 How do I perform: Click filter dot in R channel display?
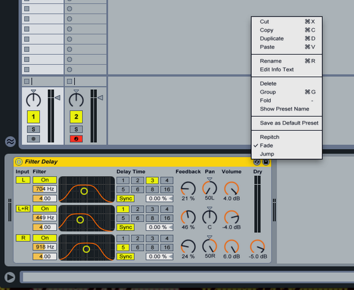coord(86,249)
